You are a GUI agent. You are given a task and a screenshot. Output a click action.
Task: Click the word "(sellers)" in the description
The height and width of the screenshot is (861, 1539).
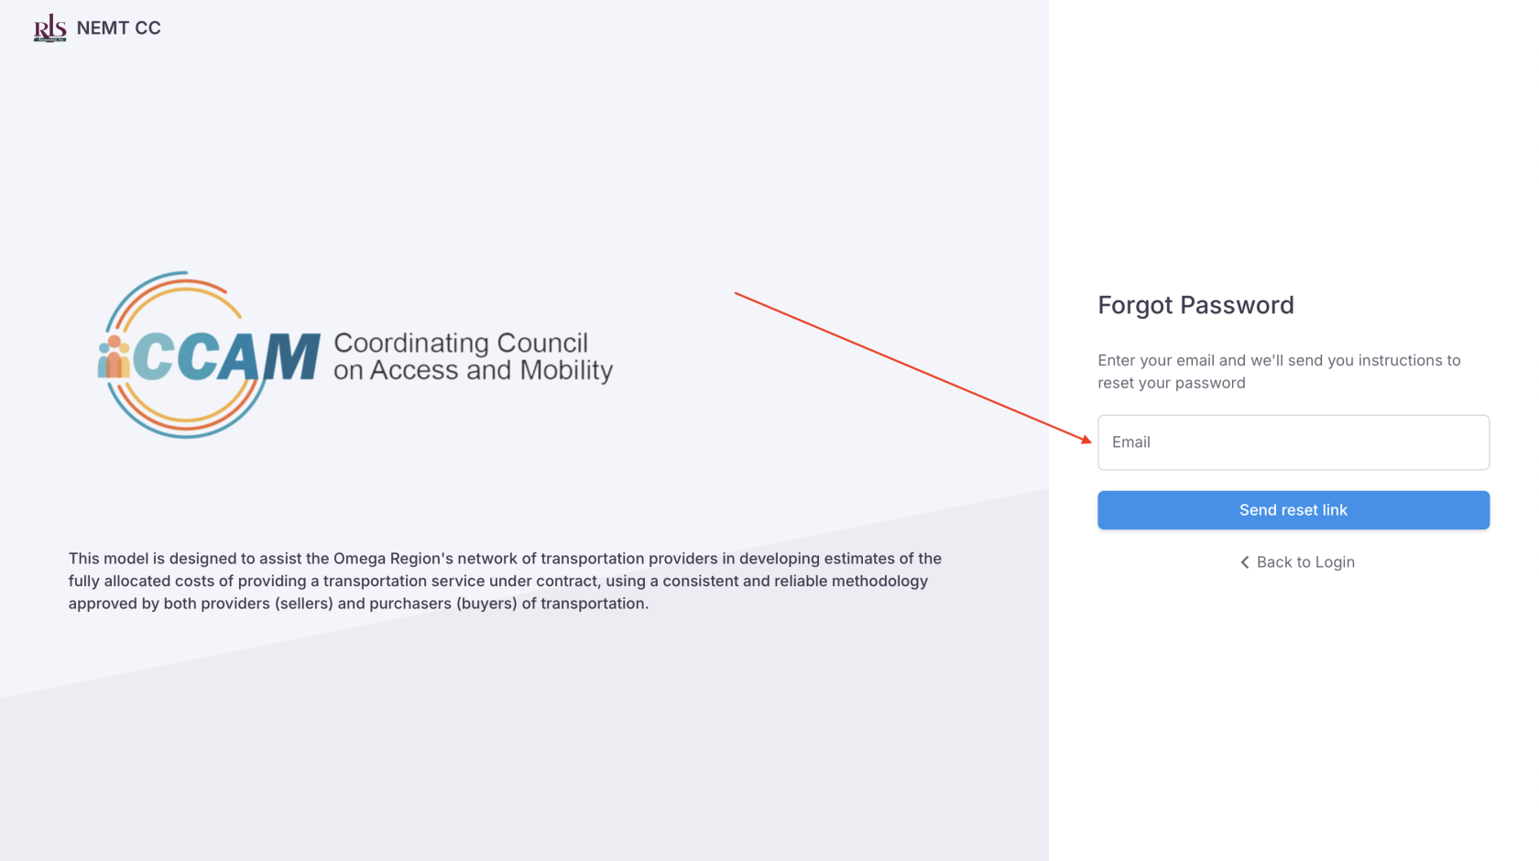[303, 604]
